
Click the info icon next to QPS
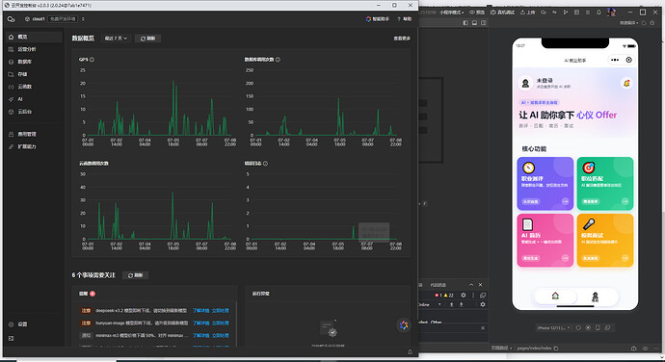coord(92,60)
